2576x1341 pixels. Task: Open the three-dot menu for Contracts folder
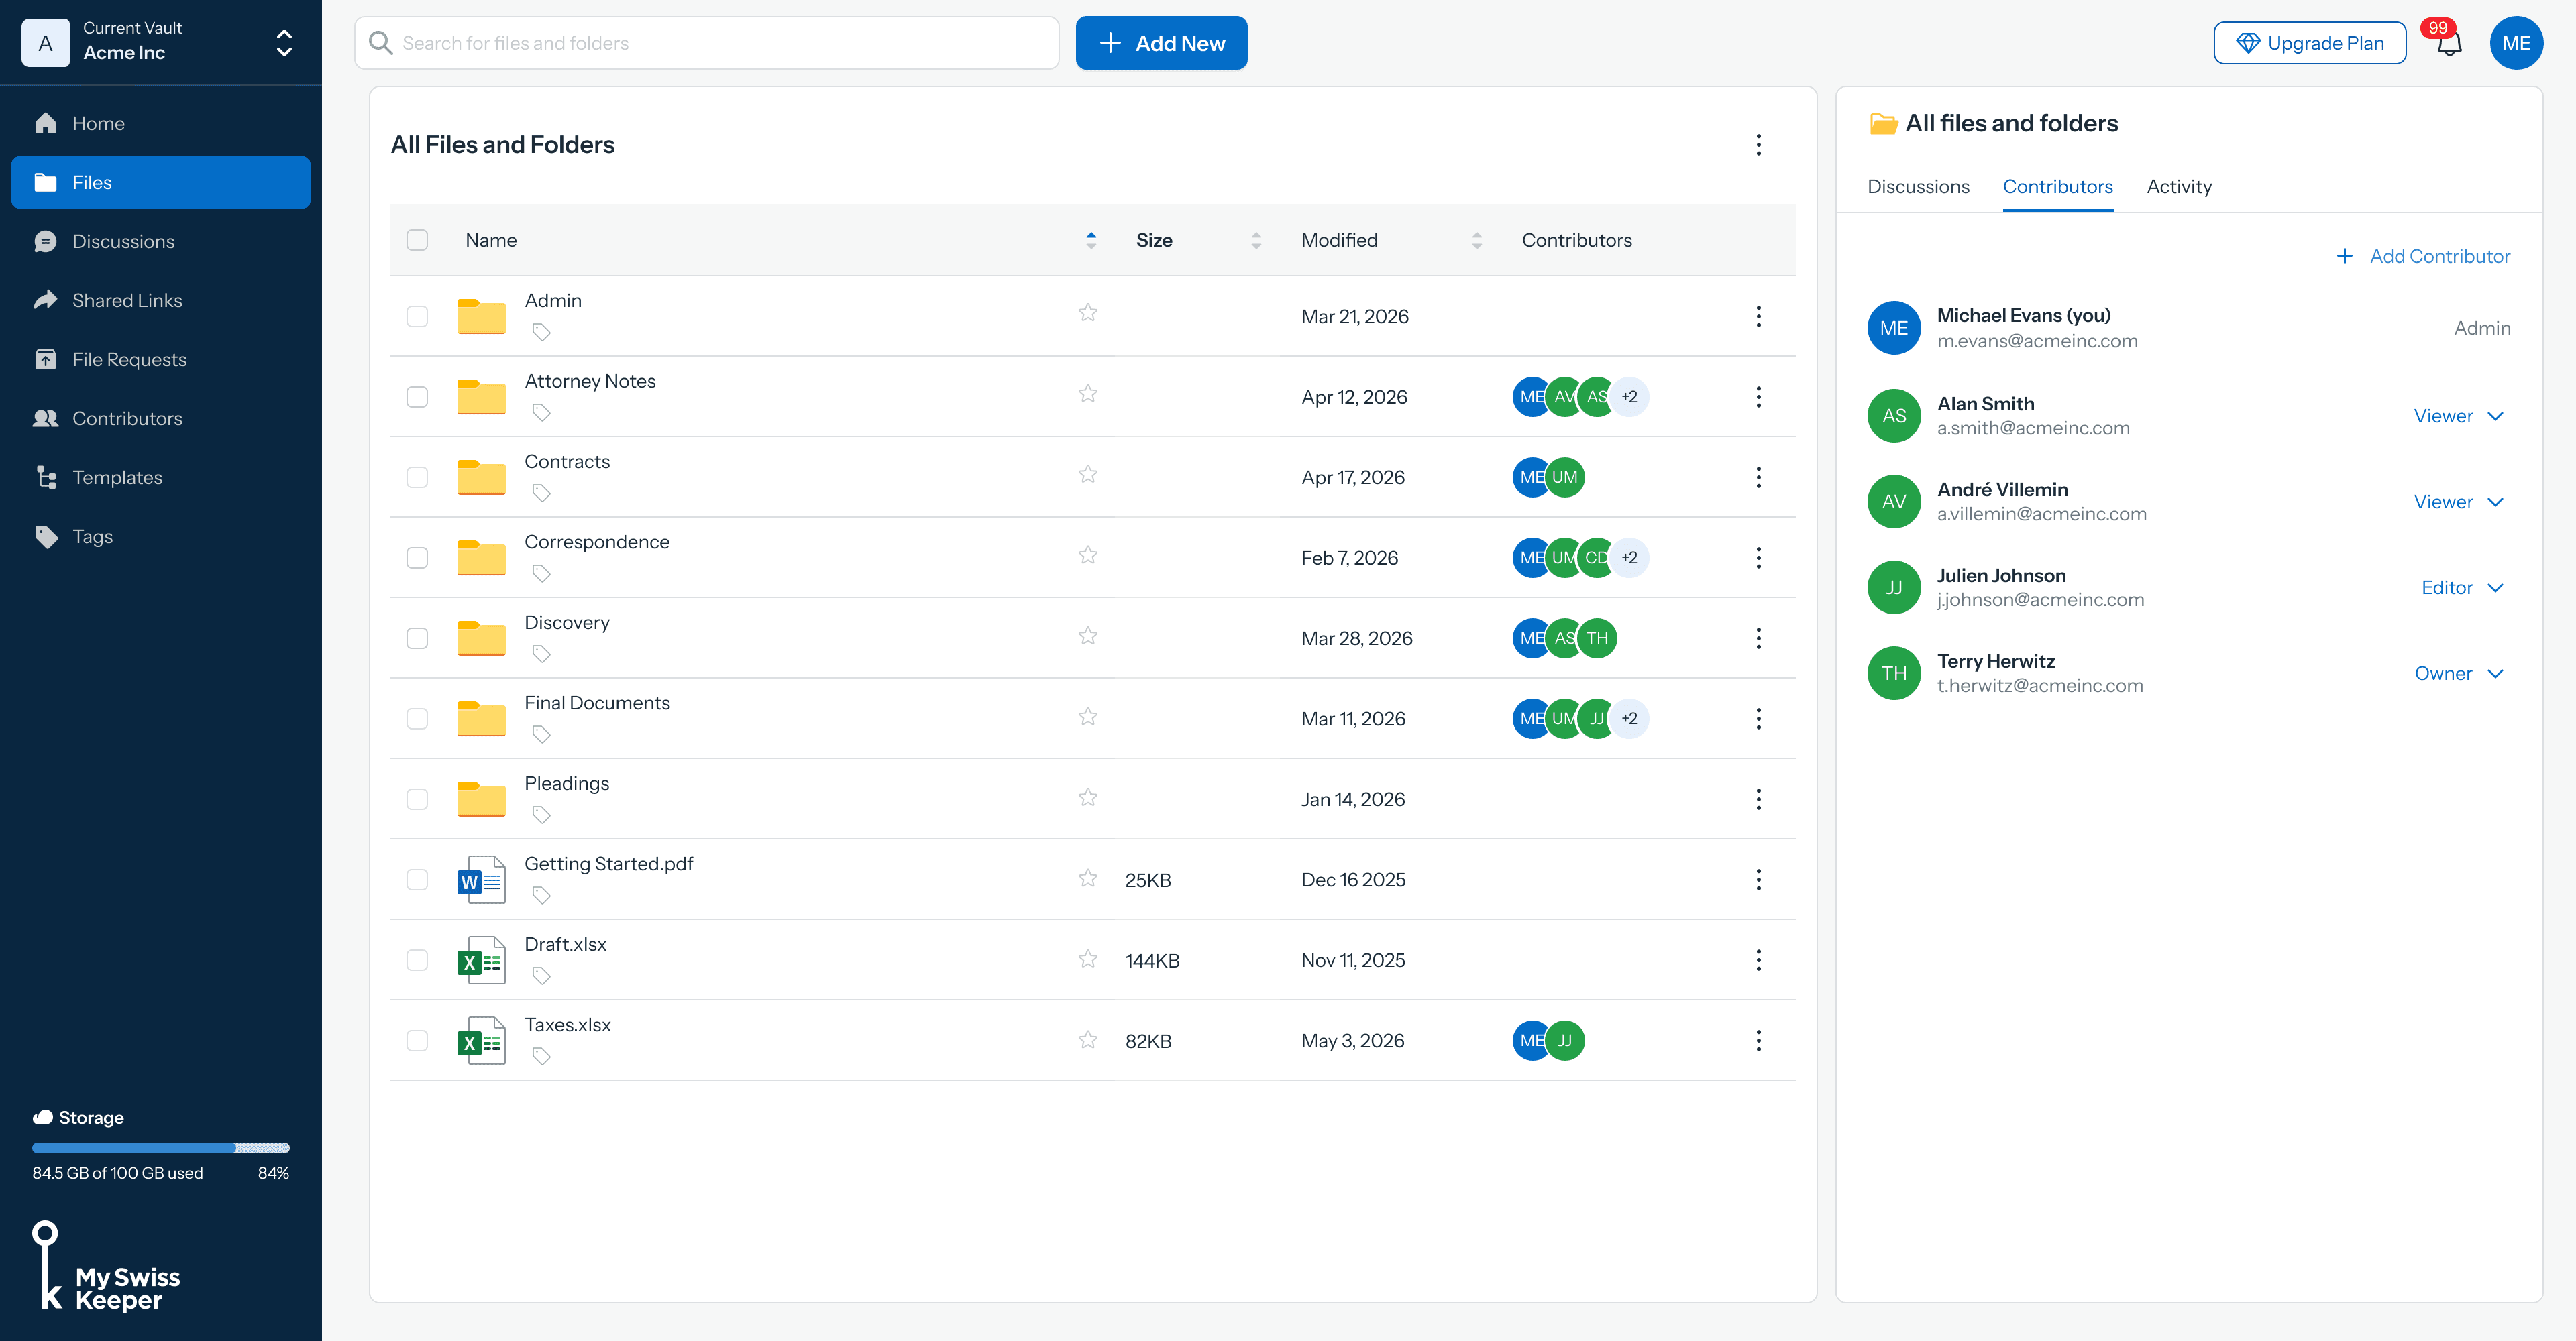pyautogui.click(x=1758, y=477)
